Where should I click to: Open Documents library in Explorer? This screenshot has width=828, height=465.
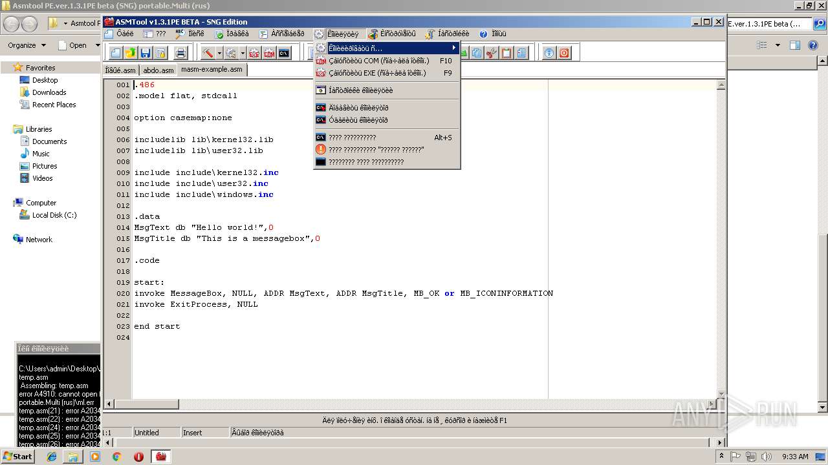[x=49, y=141]
